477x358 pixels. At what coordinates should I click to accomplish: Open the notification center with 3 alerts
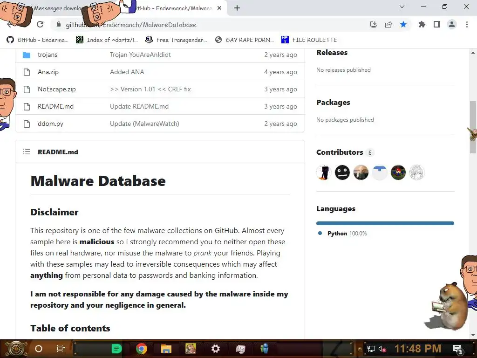coord(458,350)
